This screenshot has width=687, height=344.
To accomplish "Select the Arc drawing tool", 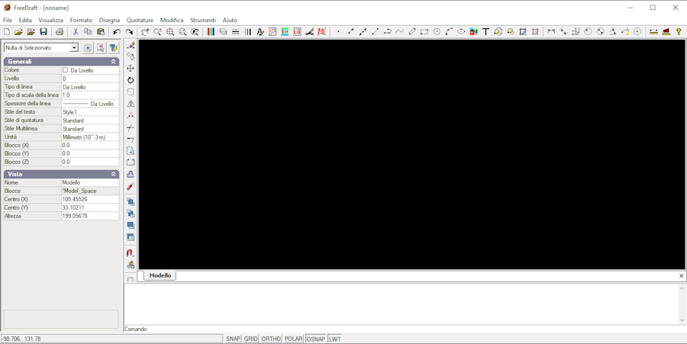I will click(x=449, y=31).
